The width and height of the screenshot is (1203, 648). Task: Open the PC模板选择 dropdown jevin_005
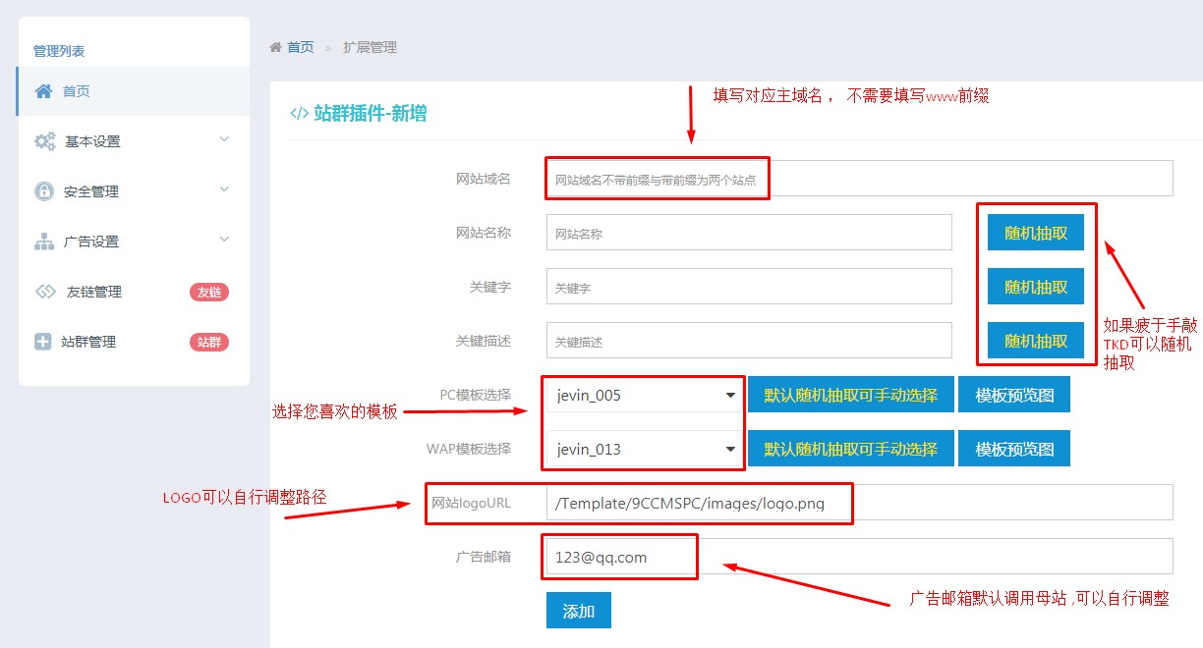pyautogui.click(x=645, y=396)
